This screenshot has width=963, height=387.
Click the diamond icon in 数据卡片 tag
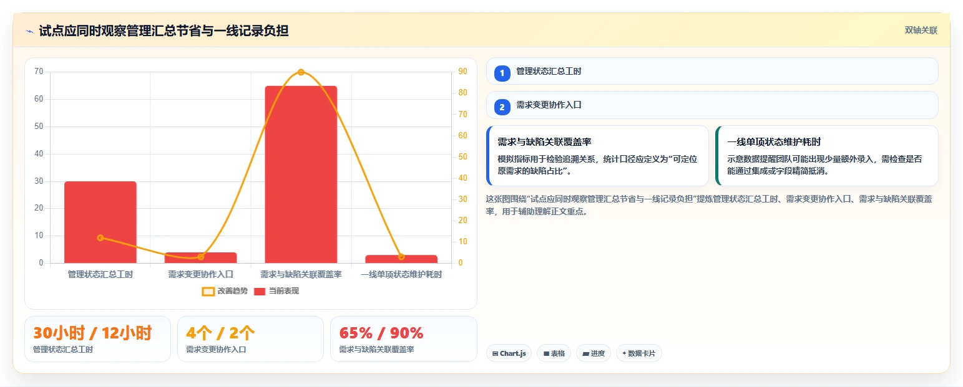(x=624, y=353)
